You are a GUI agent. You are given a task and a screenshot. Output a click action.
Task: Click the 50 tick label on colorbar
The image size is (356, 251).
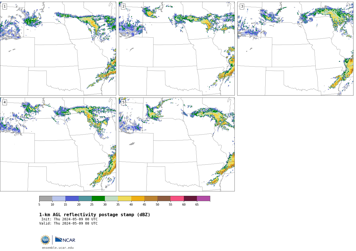click(157, 204)
